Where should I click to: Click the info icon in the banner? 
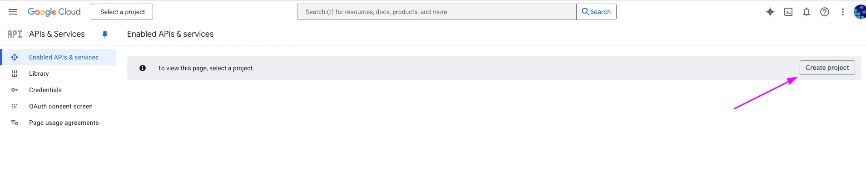(143, 68)
